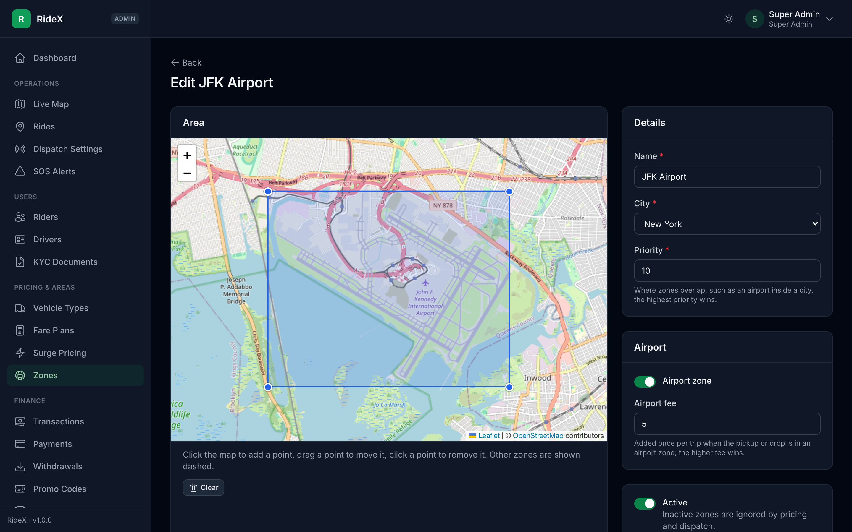Click the ADMIN badge in sidebar header
Screen dimensions: 852x532
click(x=125, y=19)
